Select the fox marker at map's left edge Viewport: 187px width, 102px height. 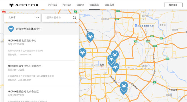click(x=82, y=53)
